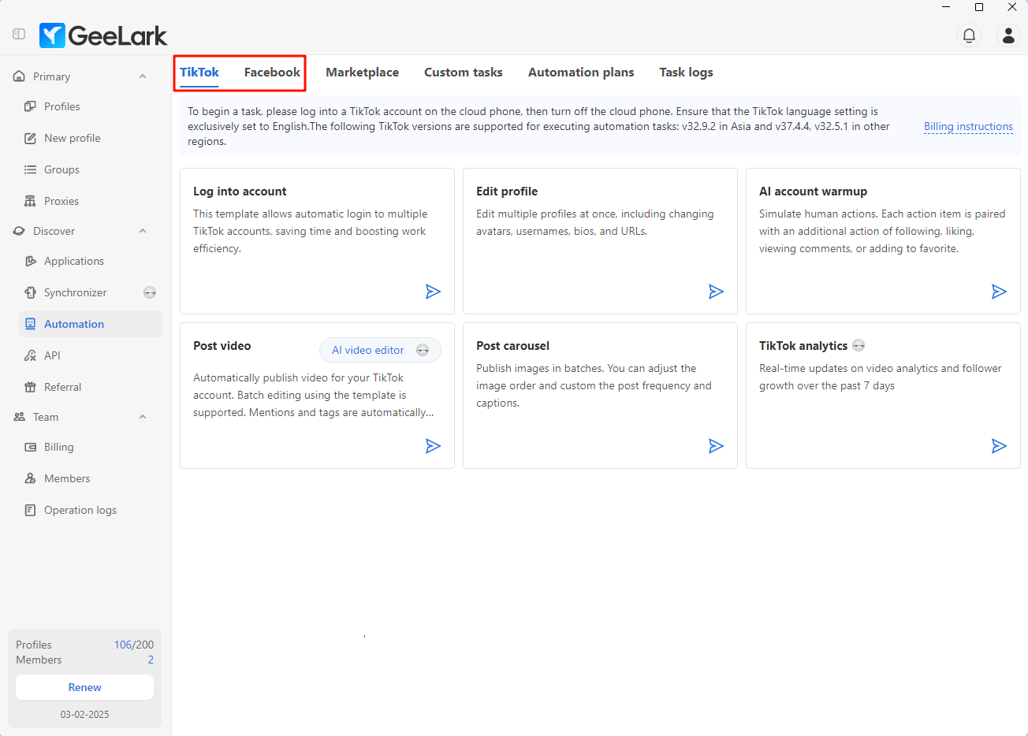Screen dimensions: 1028x736
Task: Click the Post carousel card title
Action: point(512,346)
